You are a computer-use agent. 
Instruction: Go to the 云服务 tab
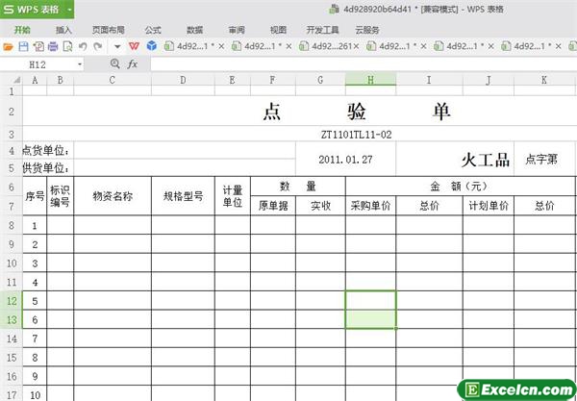click(x=366, y=30)
